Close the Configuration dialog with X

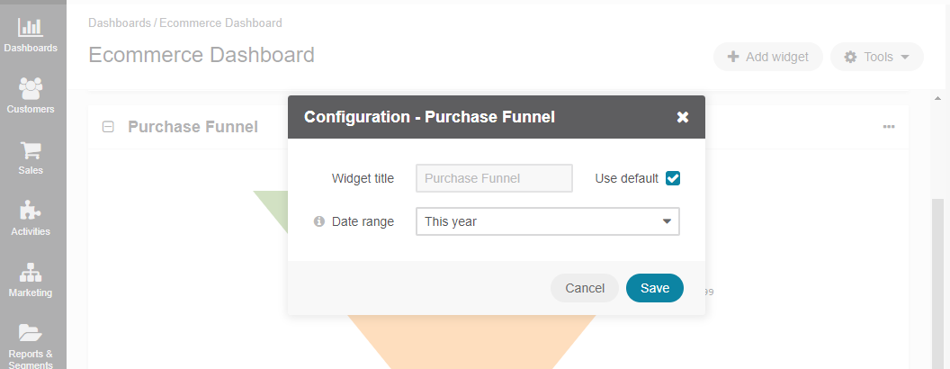(x=683, y=117)
